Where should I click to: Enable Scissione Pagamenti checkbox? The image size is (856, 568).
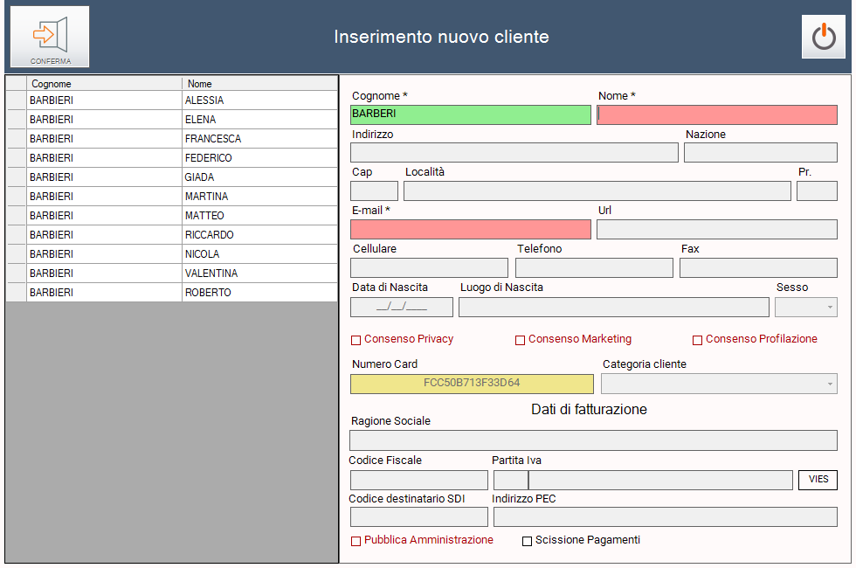click(527, 541)
